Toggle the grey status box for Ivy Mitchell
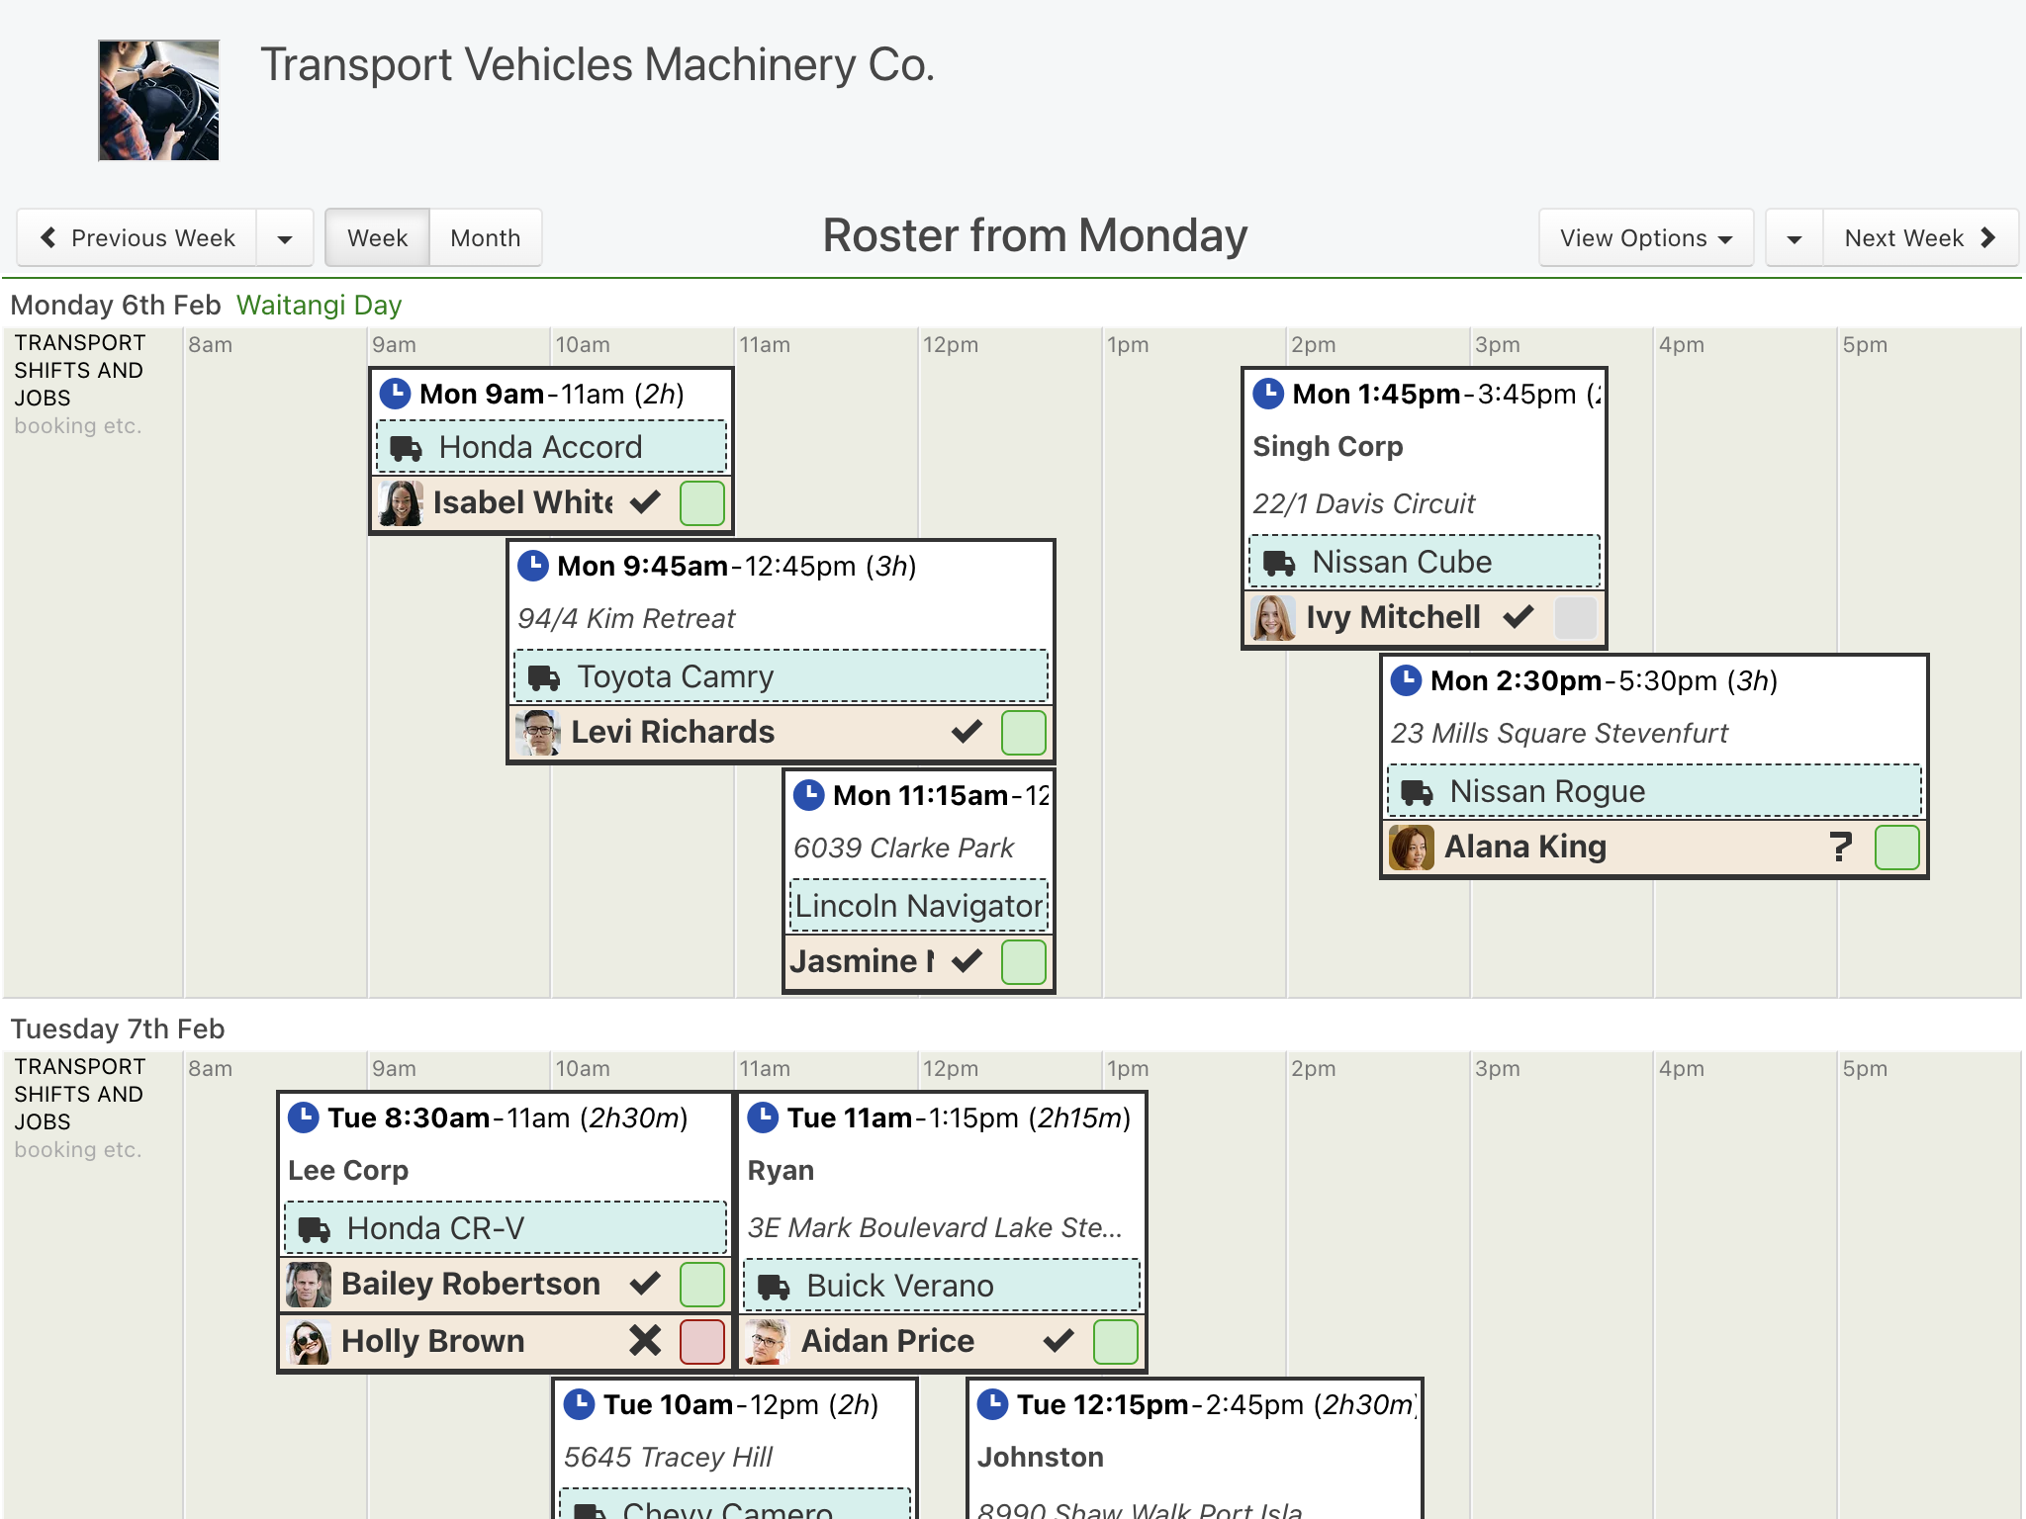2026x1519 pixels. pos(1576,617)
